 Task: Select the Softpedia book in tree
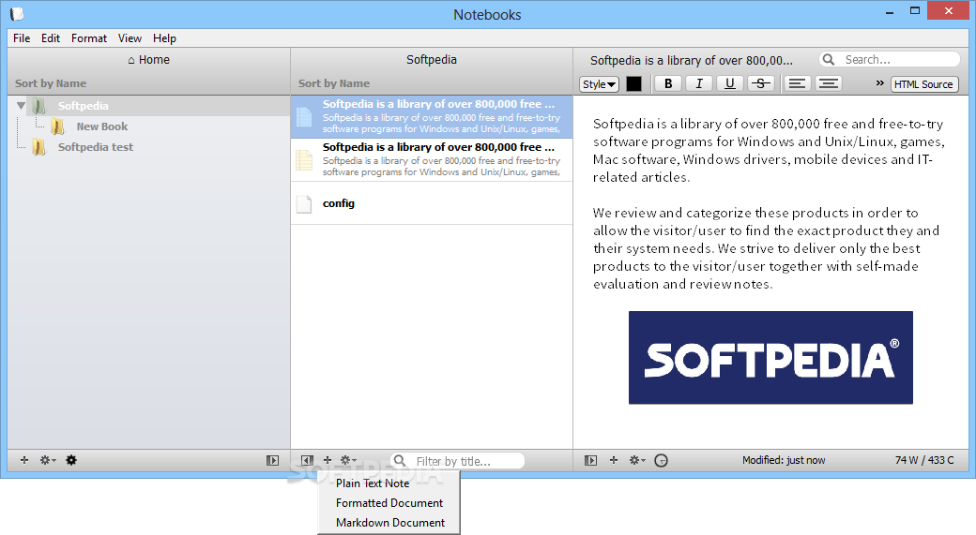83,106
